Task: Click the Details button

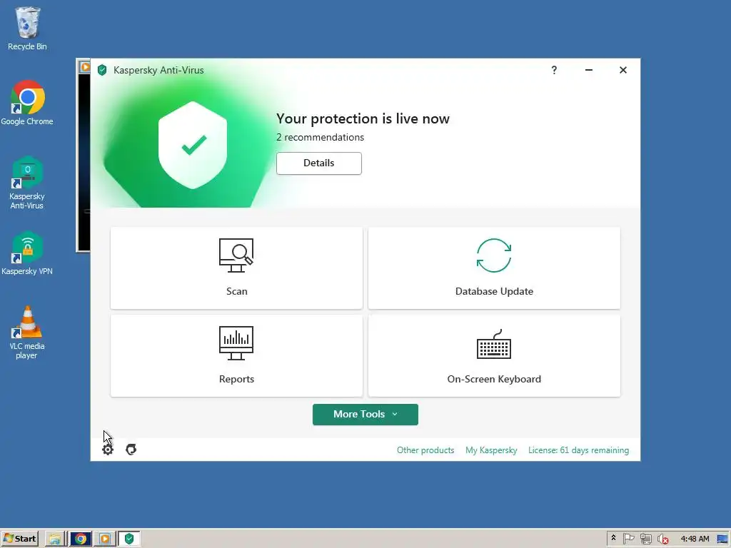Action: [x=319, y=163]
